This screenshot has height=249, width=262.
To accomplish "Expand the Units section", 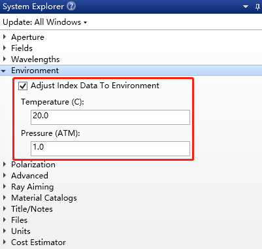I will 5,231.
